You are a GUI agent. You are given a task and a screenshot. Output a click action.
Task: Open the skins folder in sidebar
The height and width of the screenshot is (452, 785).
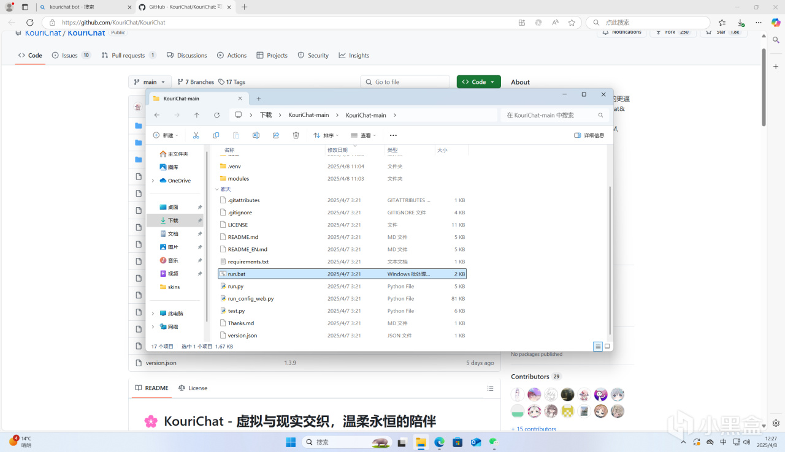169,287
